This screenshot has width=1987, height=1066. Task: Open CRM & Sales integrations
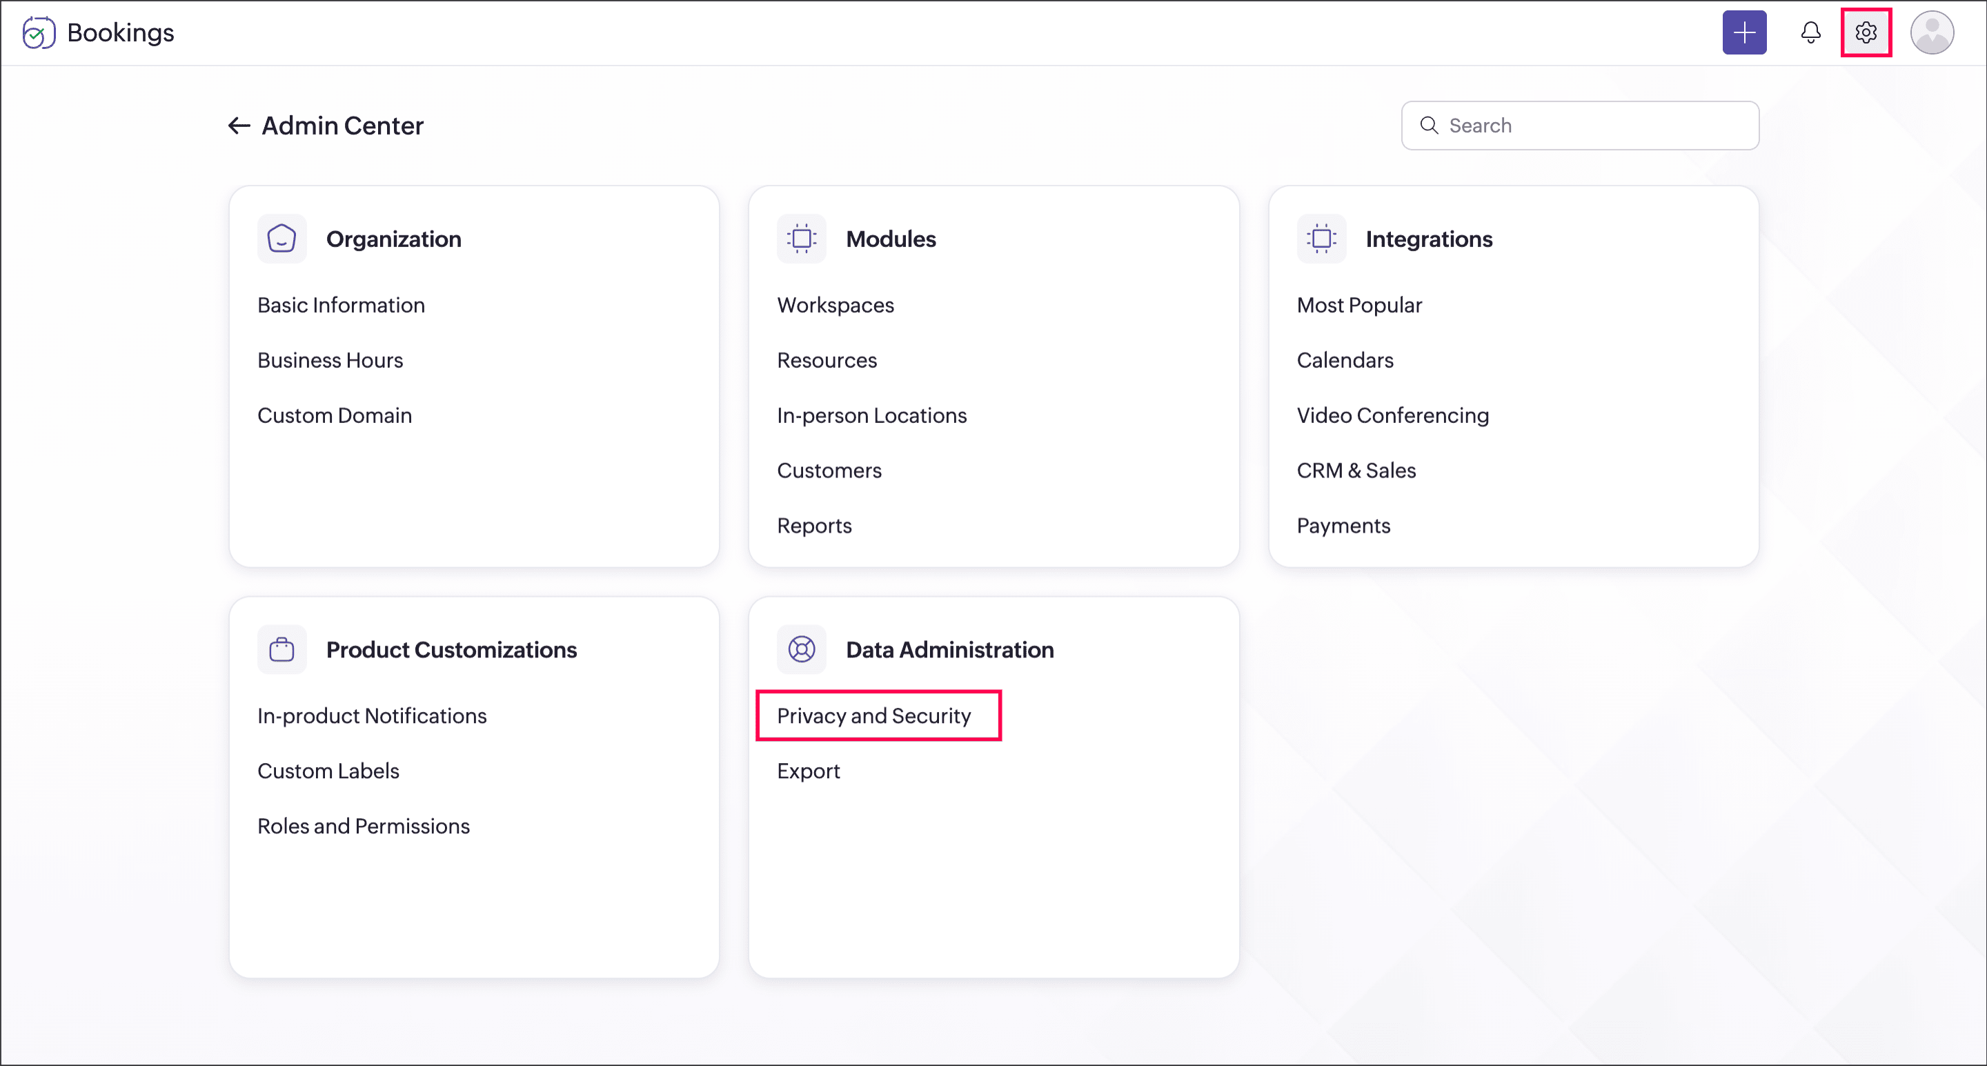[1356, 471]
